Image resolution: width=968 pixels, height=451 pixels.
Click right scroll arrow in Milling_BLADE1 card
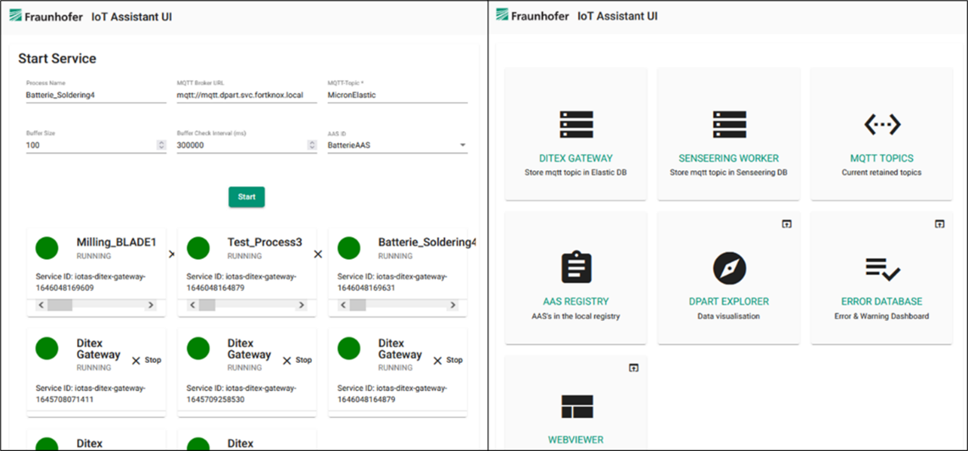tap(150, 305)
